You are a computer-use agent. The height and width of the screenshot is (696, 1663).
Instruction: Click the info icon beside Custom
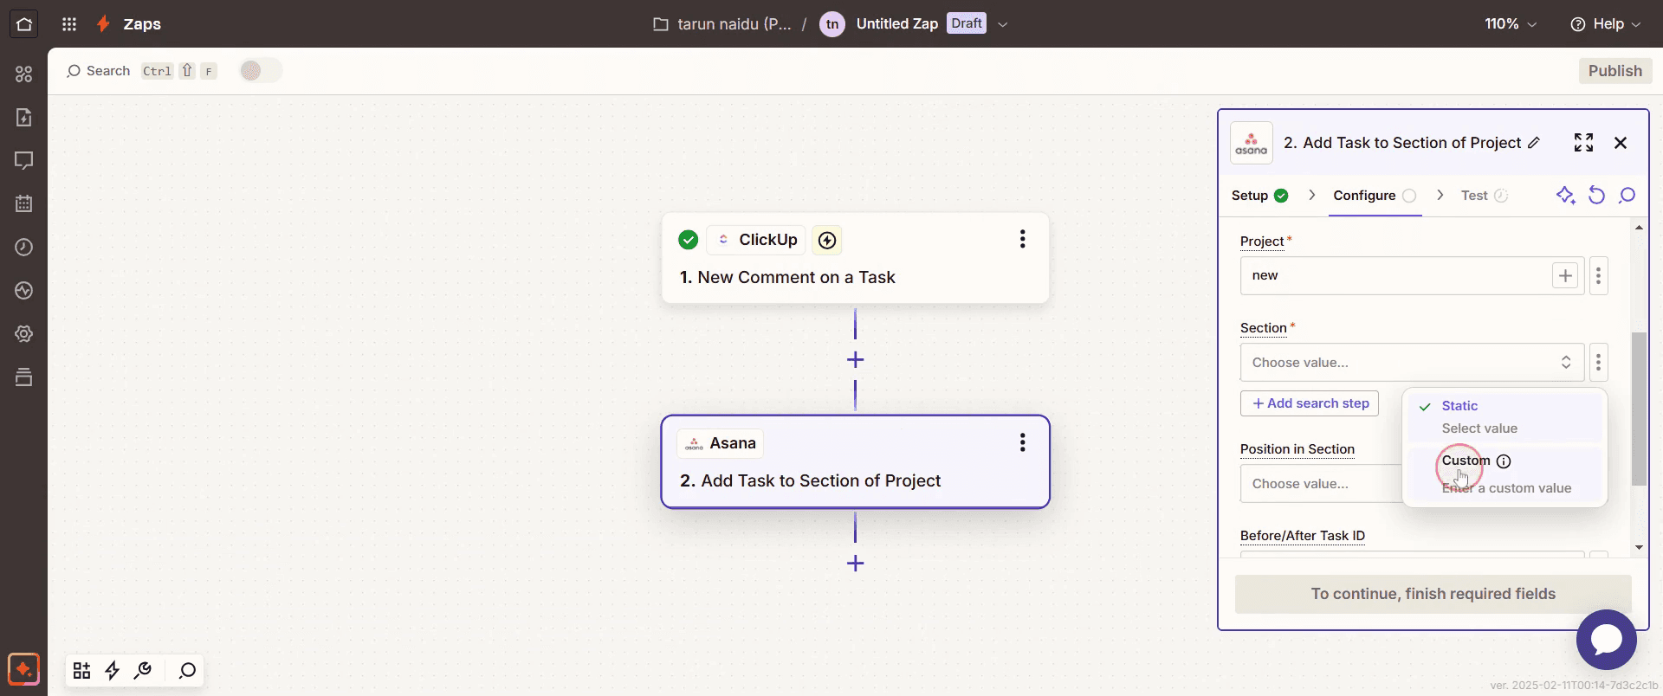[1504, 461]
